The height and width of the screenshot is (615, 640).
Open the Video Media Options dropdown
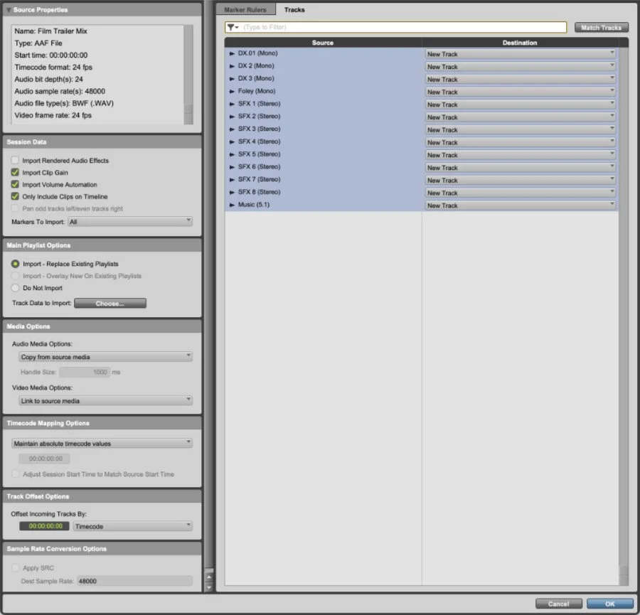click(105, 400)
